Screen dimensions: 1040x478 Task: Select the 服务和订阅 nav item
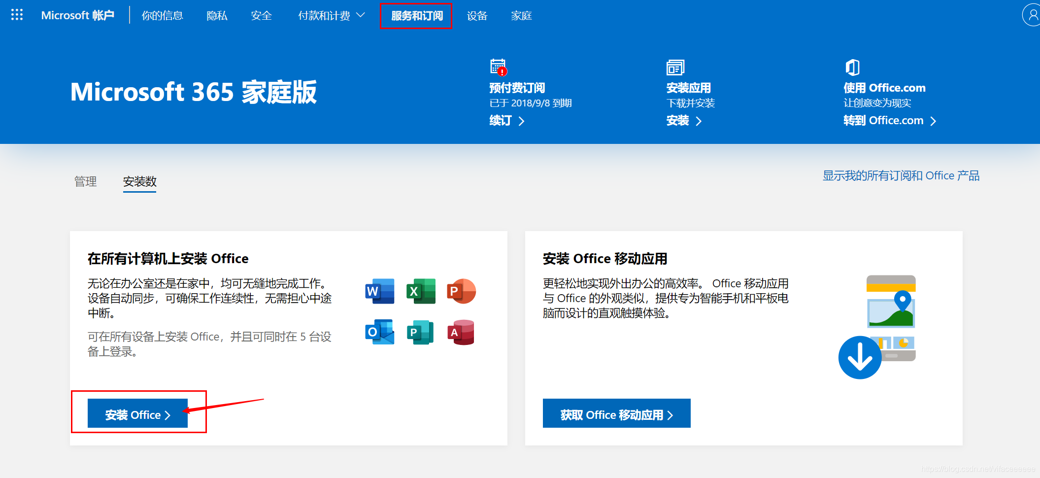click(x=416, y=16)
